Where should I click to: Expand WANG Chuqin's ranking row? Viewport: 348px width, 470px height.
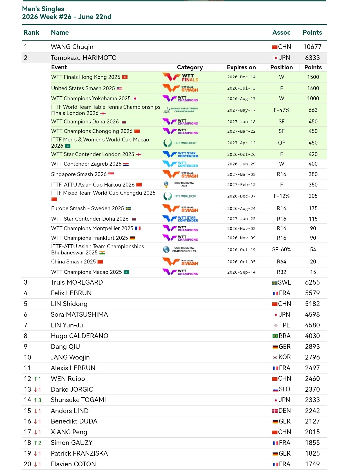click(174, 47)
